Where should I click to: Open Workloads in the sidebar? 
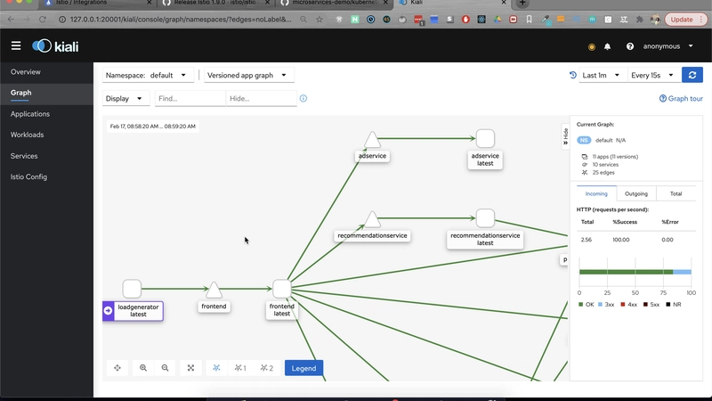(x=27, y=135)
